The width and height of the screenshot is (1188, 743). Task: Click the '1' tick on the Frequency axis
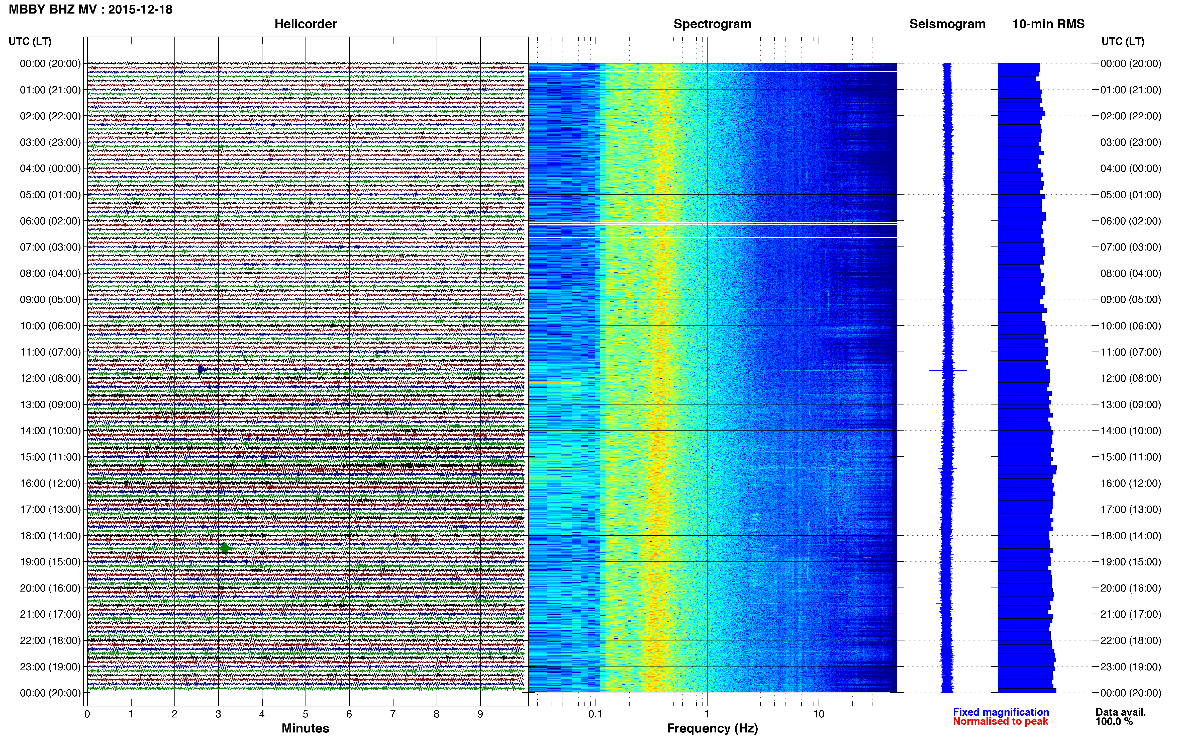[707, 714]
